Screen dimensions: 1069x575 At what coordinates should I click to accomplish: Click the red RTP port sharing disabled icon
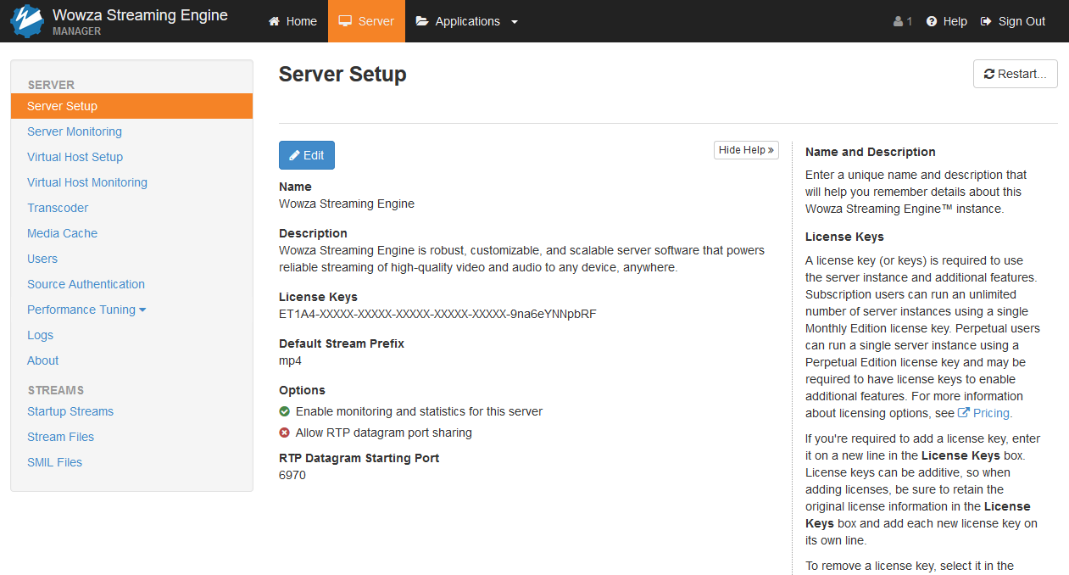tap(285, 433)
